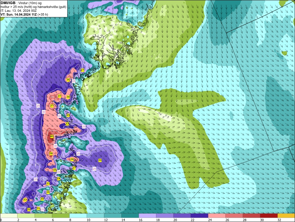Click the '10' tick label on the legend scale
The width and height of the screenshot is (295, 222).
click(x=88, y=220)
